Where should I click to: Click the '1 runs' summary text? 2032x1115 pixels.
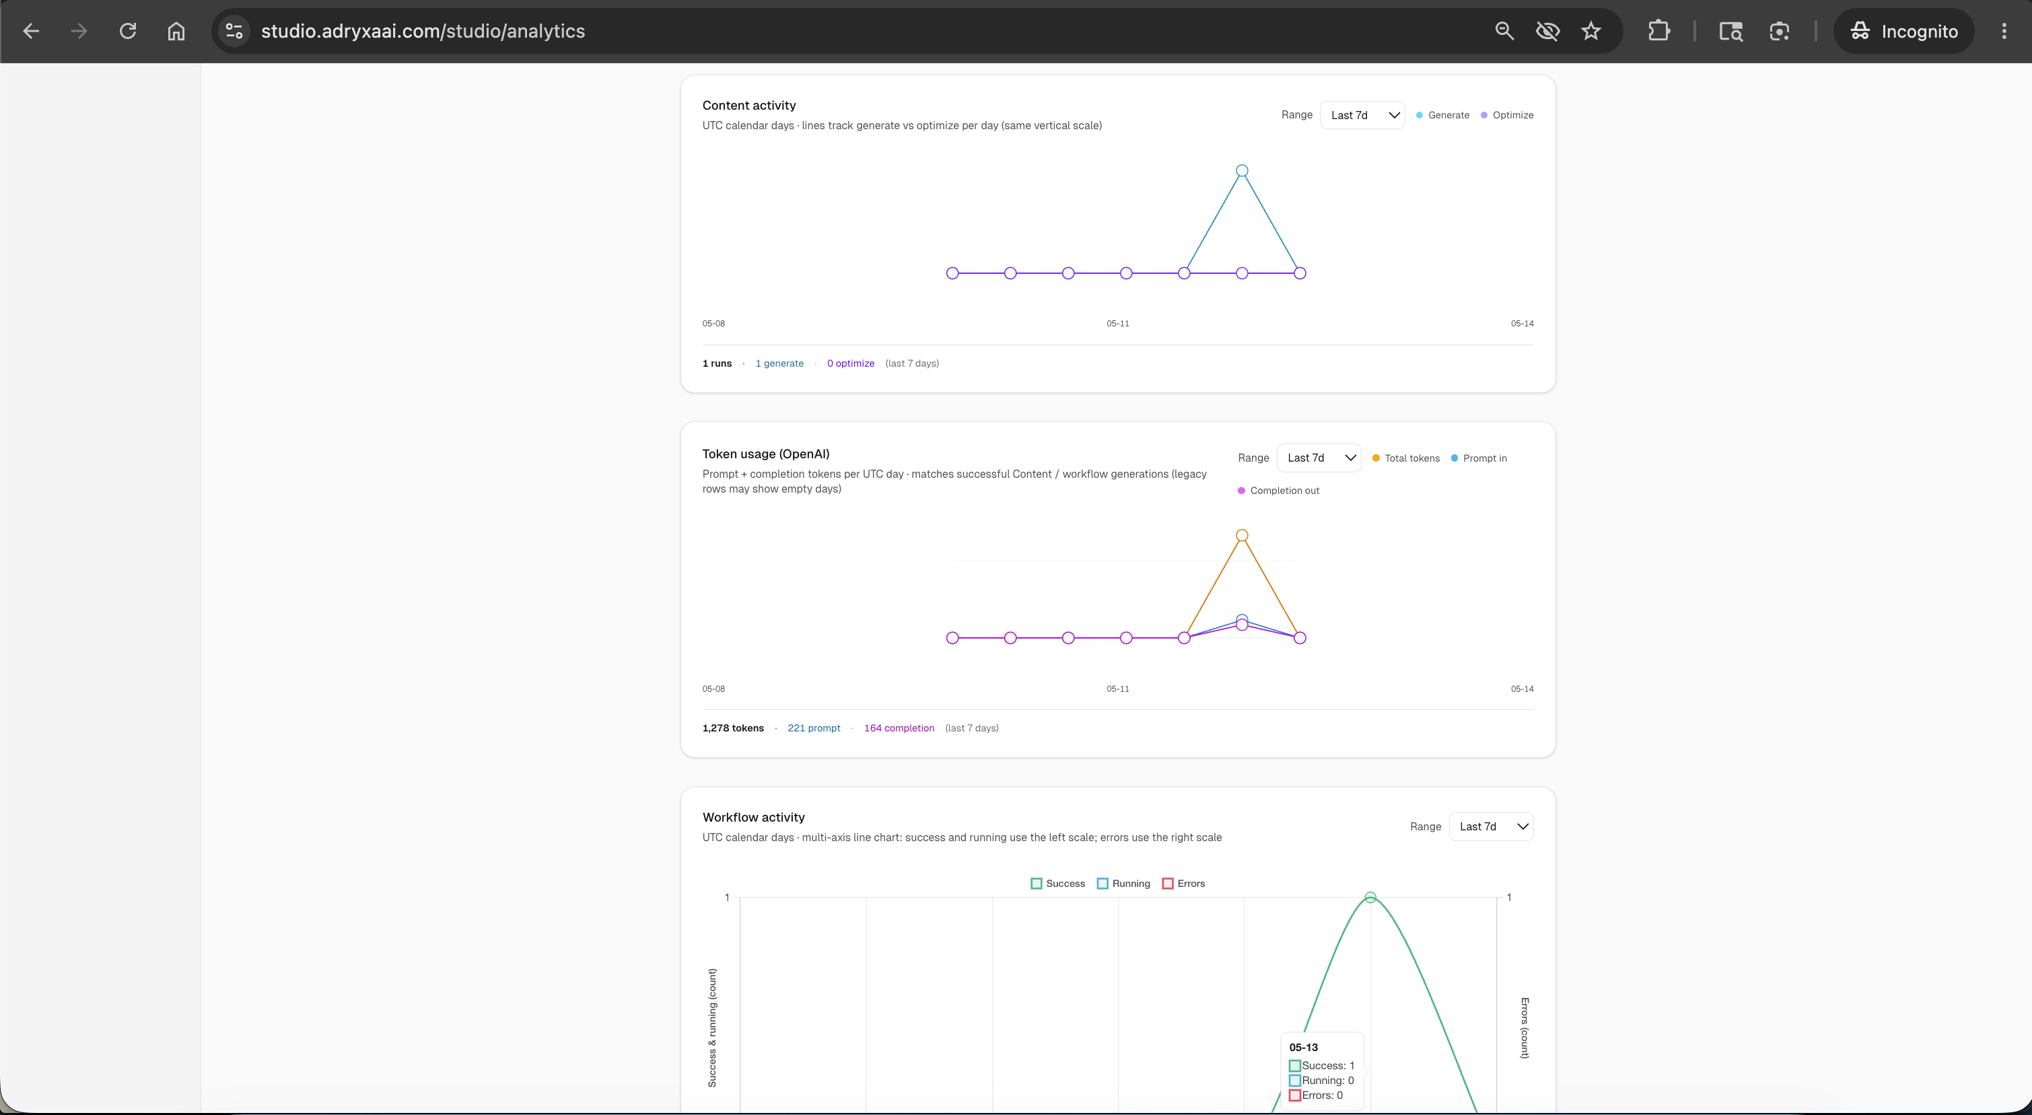pyautogui.click(x=717, y=363)
